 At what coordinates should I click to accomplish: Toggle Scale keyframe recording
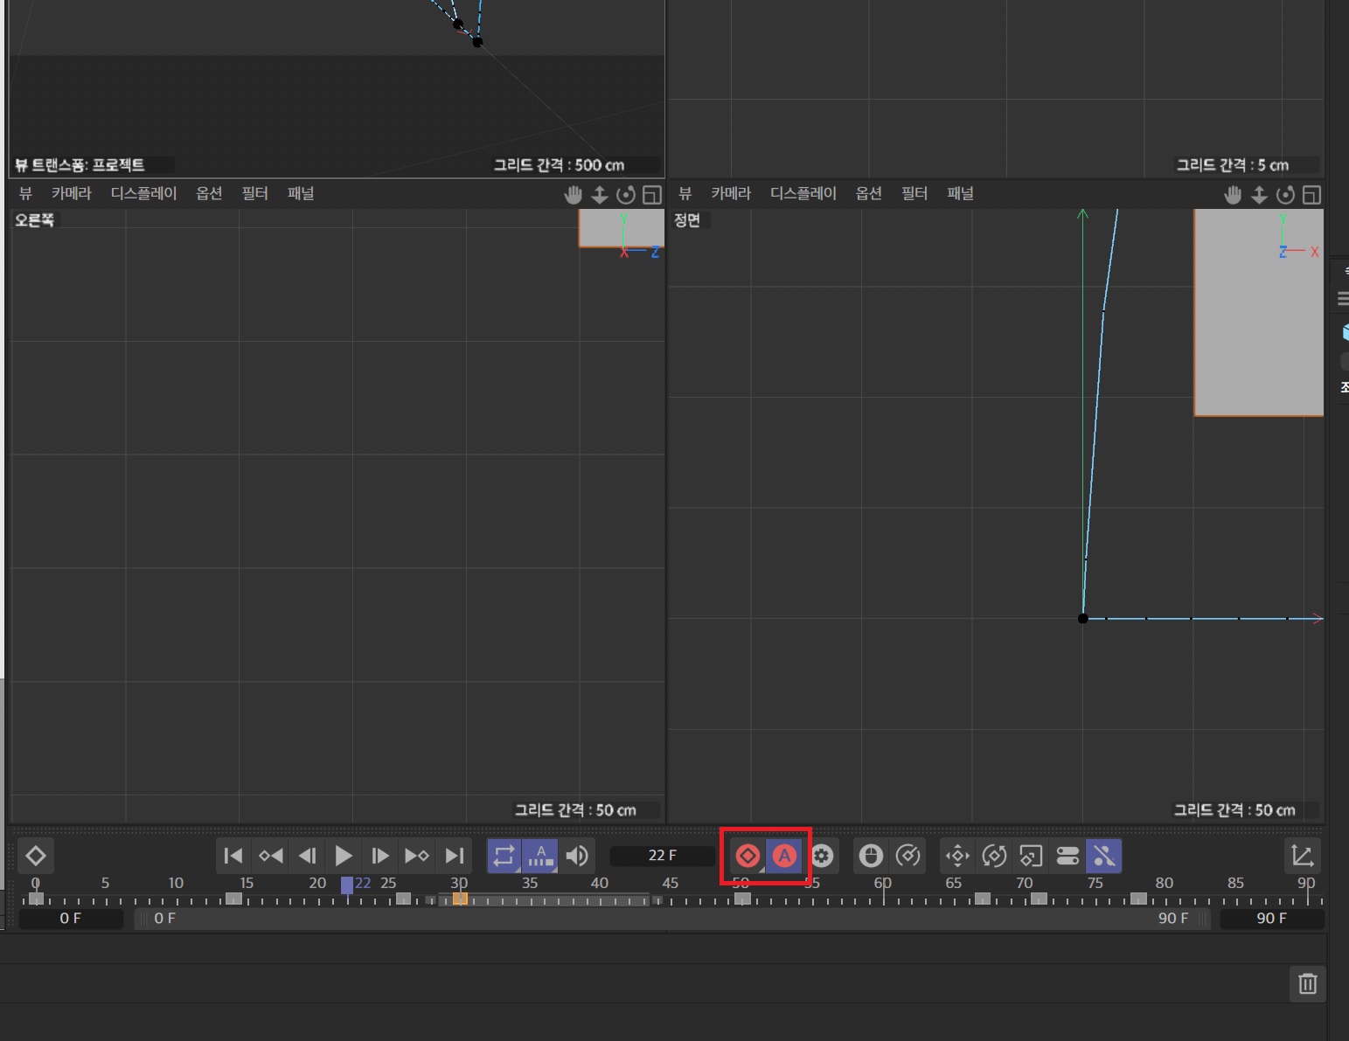coord(1031,856)
